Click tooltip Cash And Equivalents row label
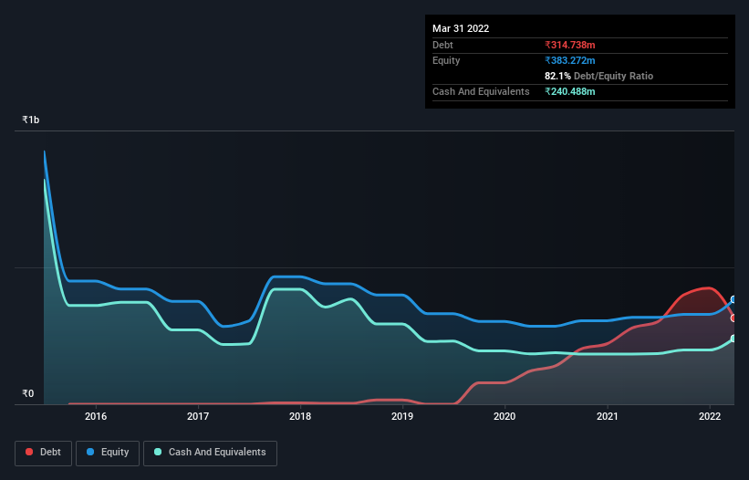This screenshot has width=749, height=480. [481, 91]
